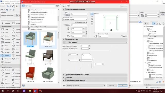This screenshot has width=165, height=93.
Task: Open the Windows Start menu
Action: [x=2, y=91]
